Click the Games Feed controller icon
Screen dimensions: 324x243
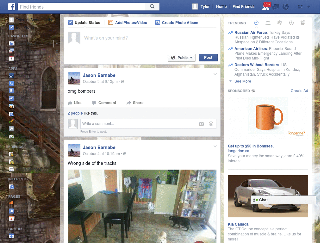pos(11,137)
